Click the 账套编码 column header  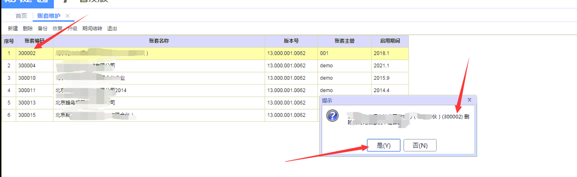click(x=35, y=41)
